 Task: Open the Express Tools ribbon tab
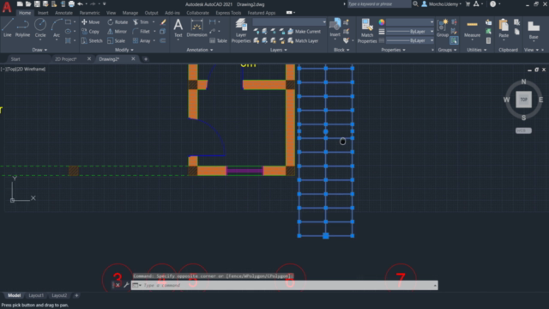point(228,13)
